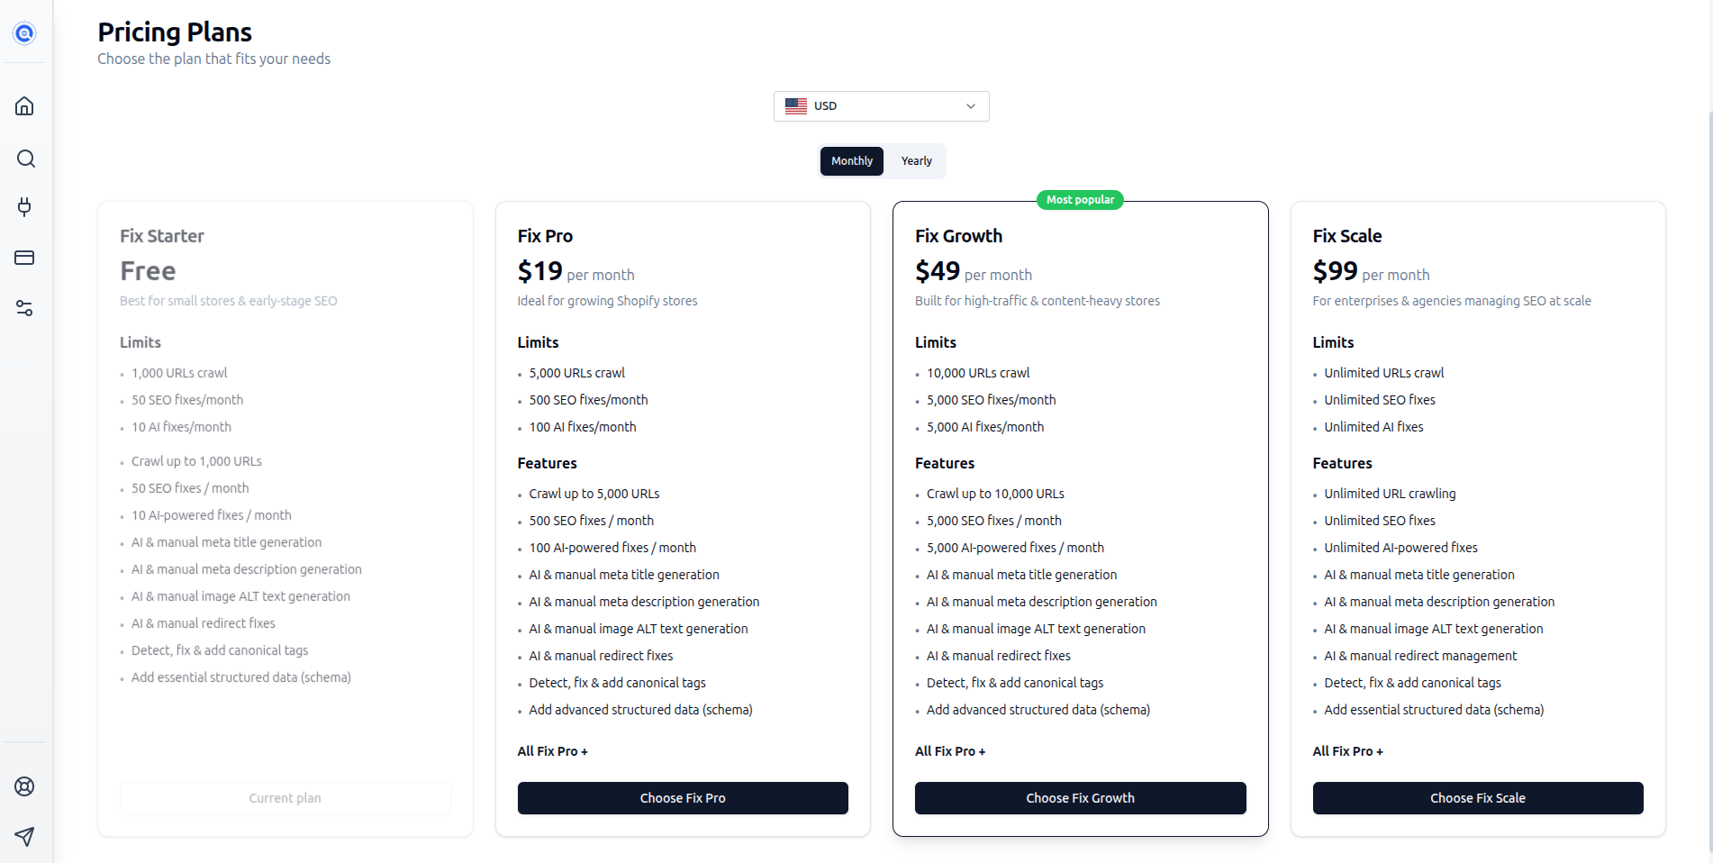Click the chevron on the currency selector
The image size is (1713, 863).
tap(970, 106)
